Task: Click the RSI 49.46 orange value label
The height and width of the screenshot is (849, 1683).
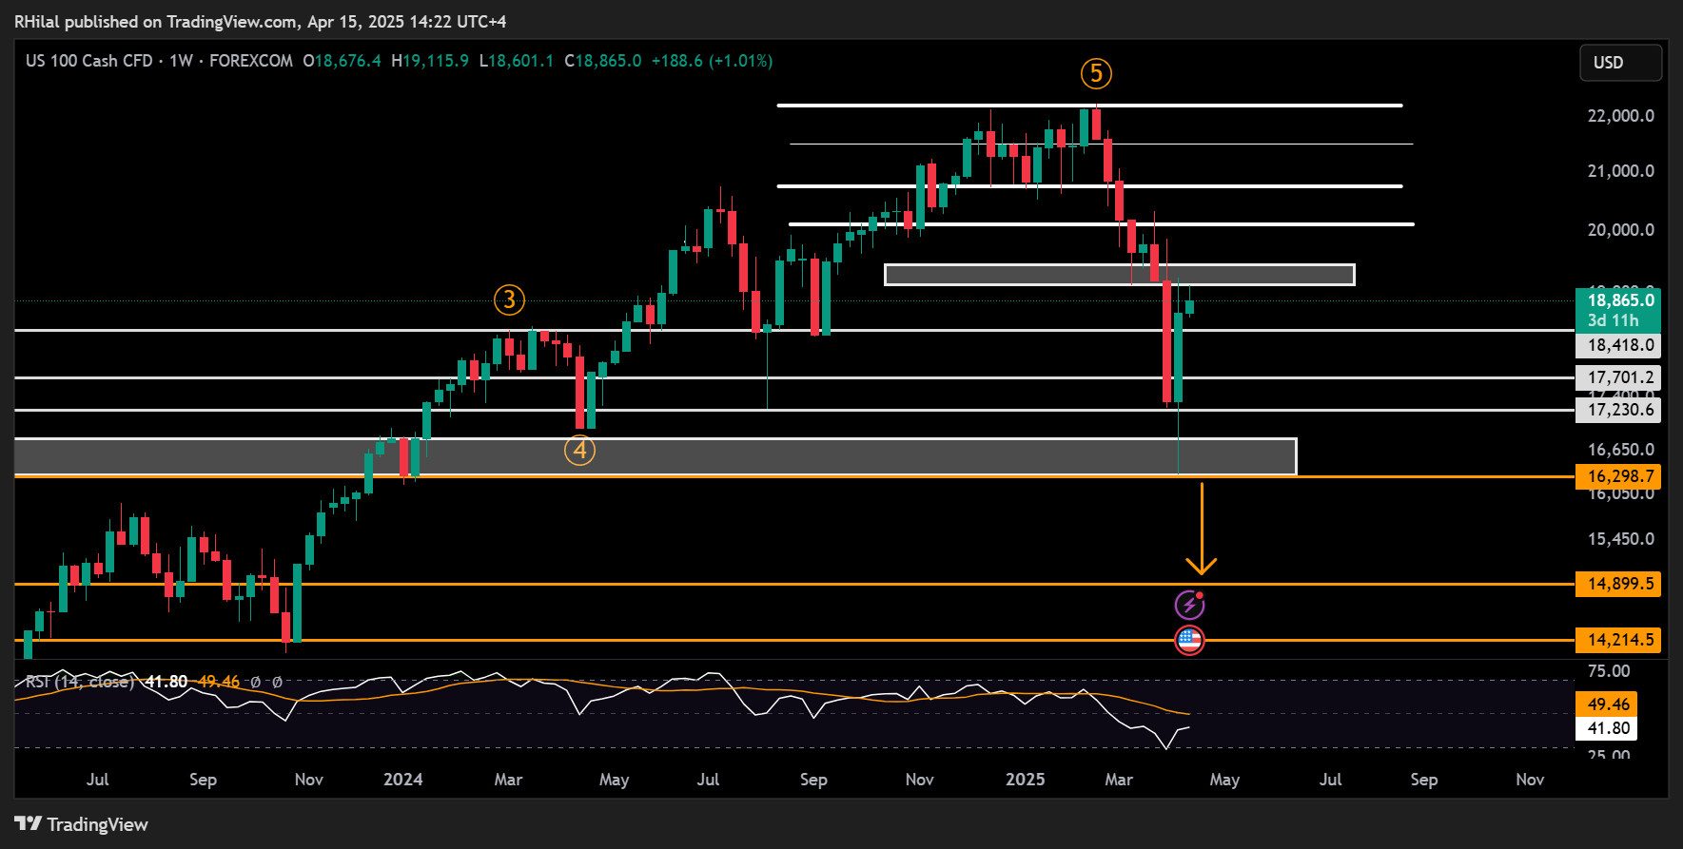Action: pos(1609,704)
